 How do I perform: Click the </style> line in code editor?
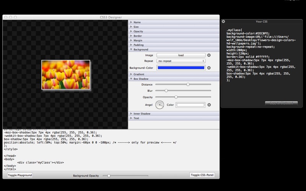point(11,149)
